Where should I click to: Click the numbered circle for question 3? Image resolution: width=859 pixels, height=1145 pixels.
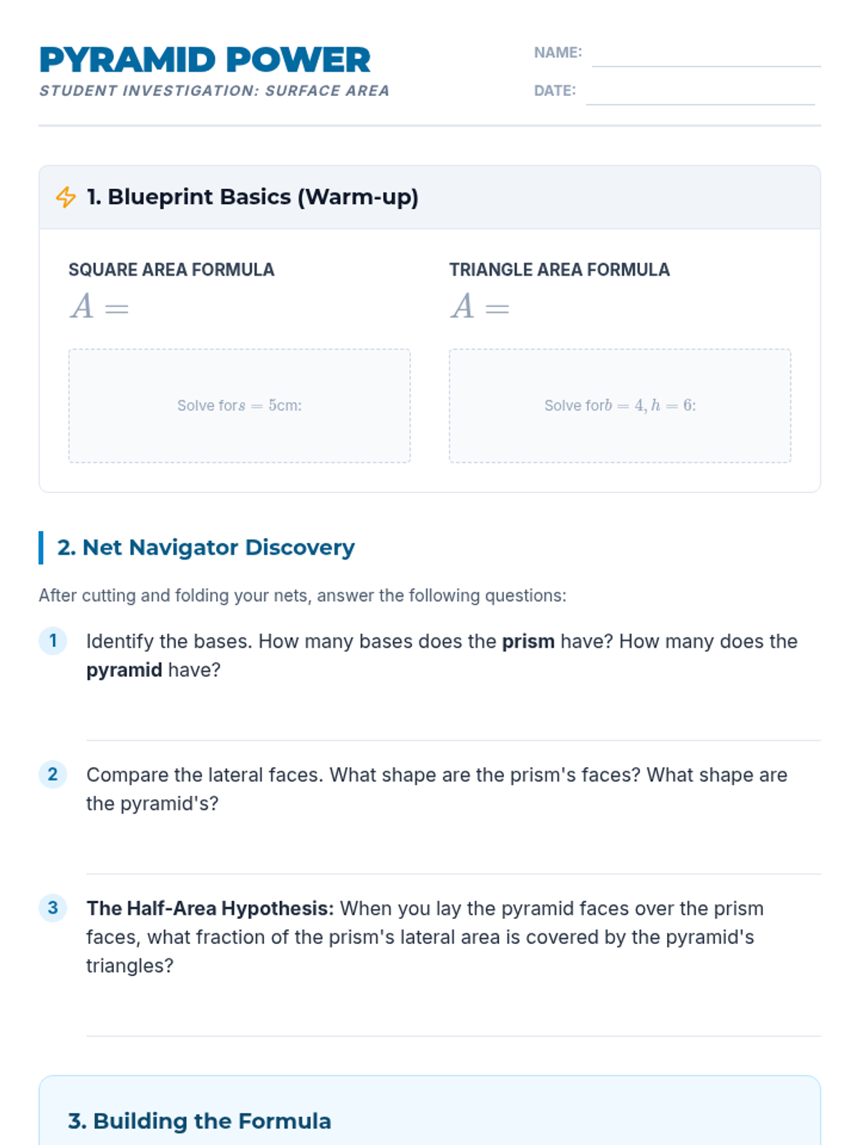click(x=52, y=908)
